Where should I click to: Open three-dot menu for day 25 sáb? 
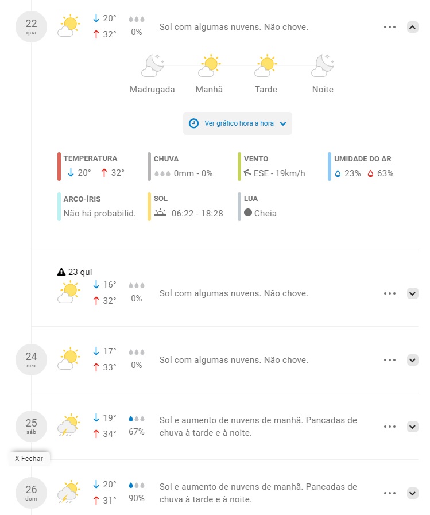[390, 427]
